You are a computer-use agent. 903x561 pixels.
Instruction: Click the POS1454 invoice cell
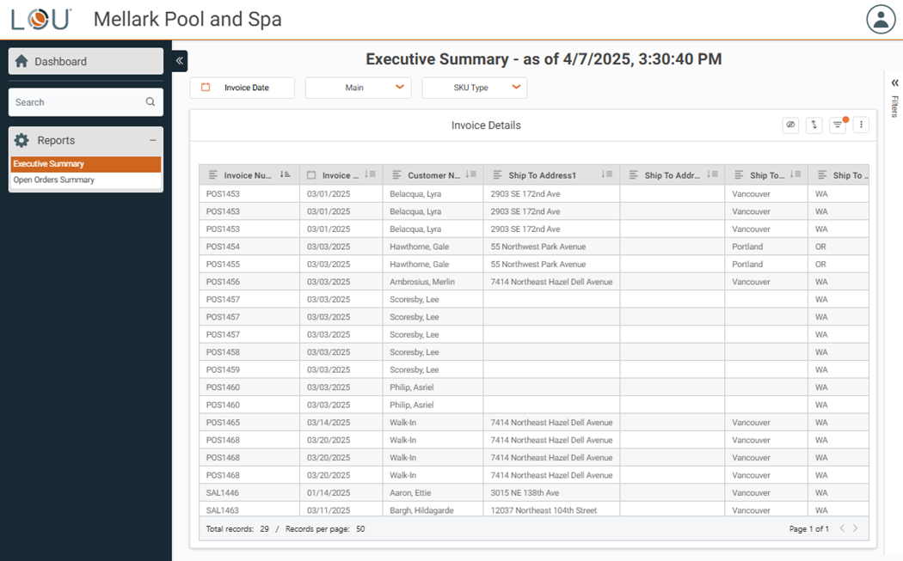(x=249, y=247)
